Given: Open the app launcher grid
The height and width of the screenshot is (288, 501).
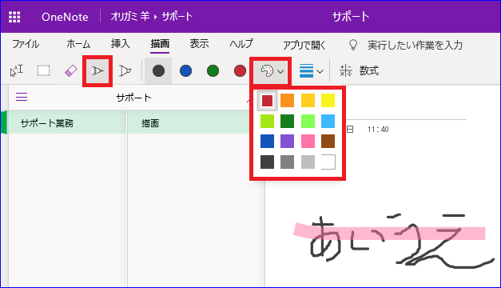Looking at the screenshot, I should click(x=14, y=17).
